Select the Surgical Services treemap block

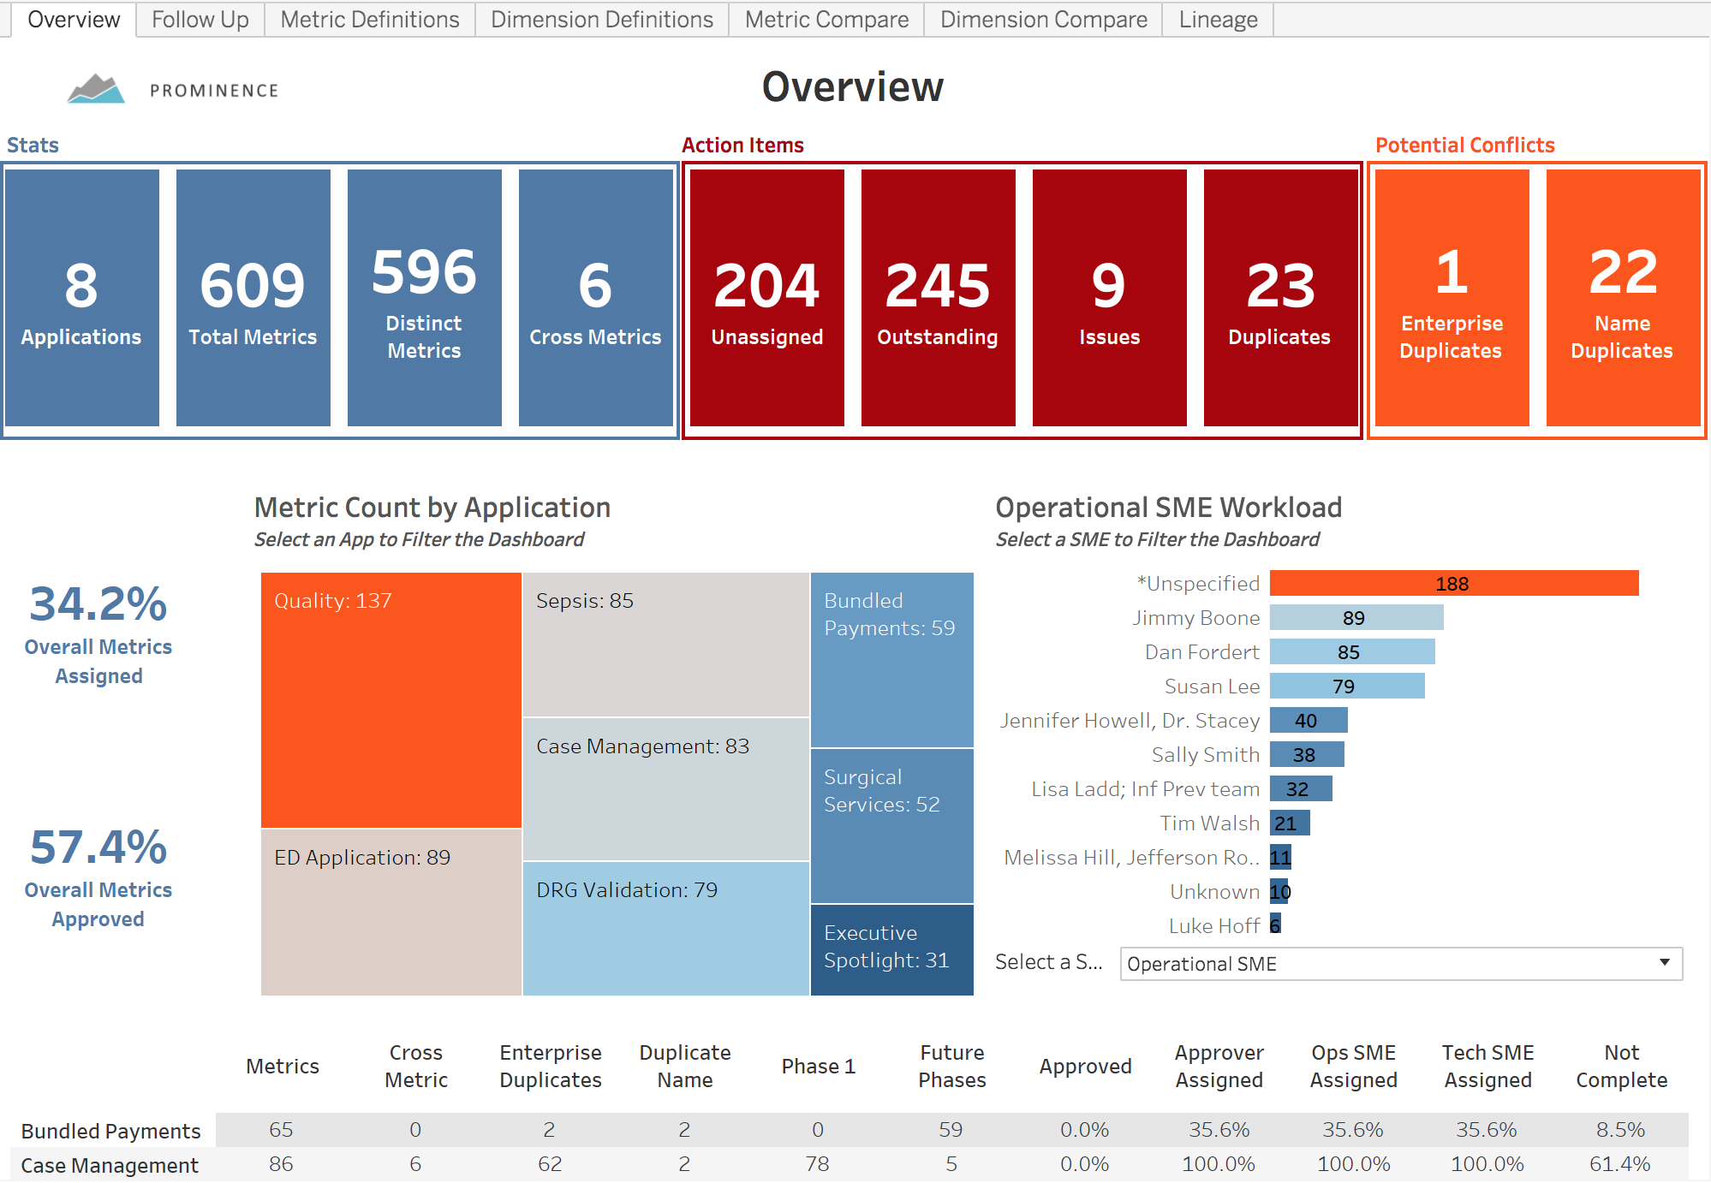tap(891, 825)
